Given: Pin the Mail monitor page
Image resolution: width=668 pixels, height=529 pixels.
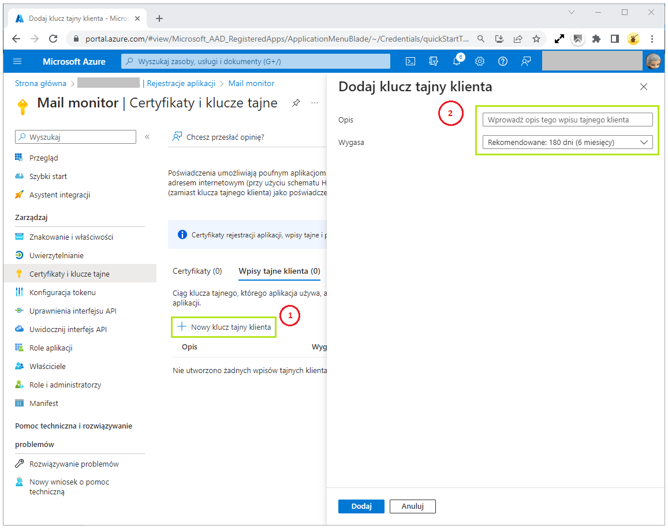Looking at the screenshot, I should (296, 103).
